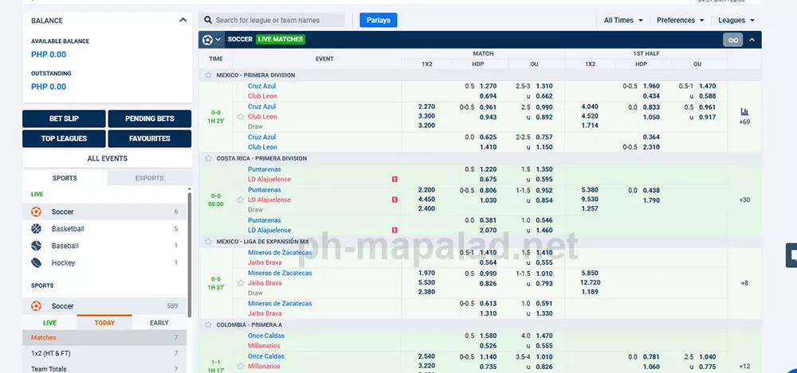This screenshot has width=797, height=373.
Task: Select Hockey in live sports list
Action: (x=104, y=263)
